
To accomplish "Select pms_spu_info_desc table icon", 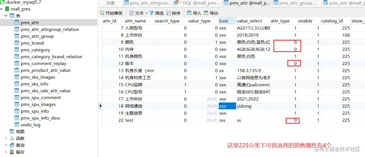I will click(17, 118).
